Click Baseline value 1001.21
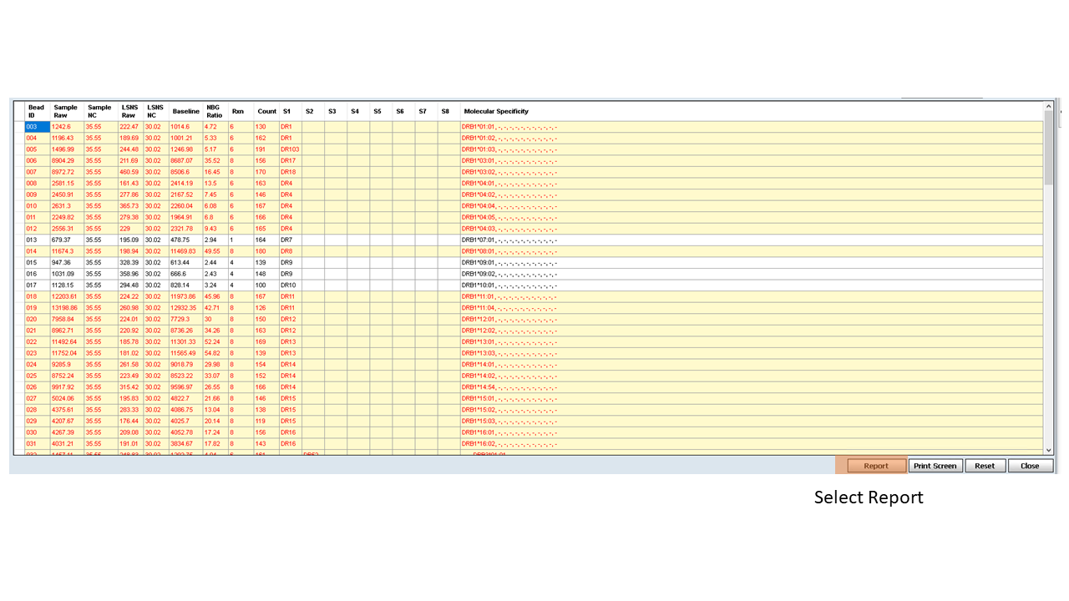 185,138
